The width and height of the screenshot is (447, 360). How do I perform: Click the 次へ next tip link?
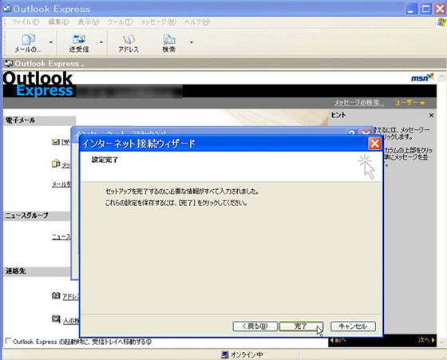(426, 340)
